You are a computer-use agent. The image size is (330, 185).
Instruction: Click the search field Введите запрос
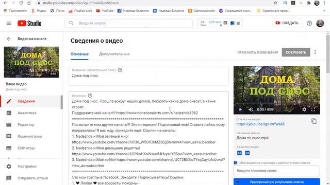(128, 23)
